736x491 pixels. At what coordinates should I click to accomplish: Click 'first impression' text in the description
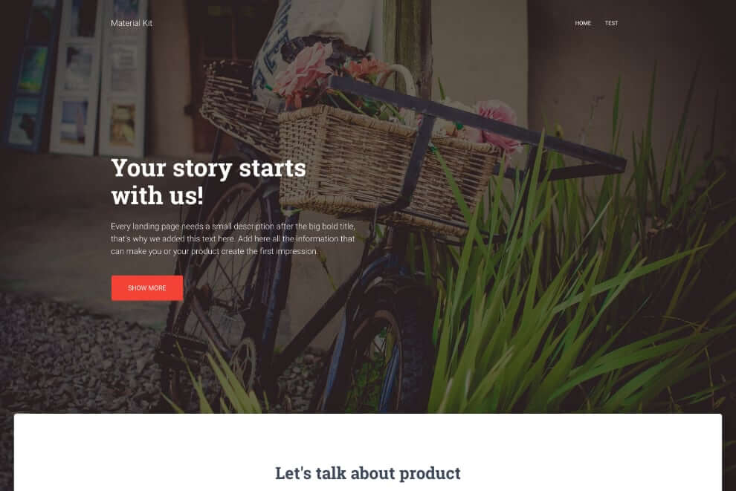(289, 251)
